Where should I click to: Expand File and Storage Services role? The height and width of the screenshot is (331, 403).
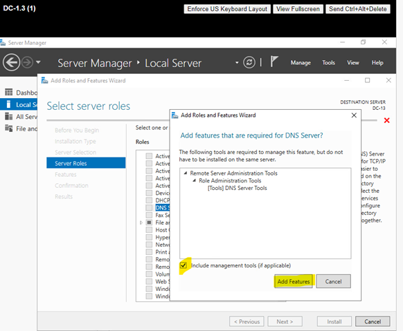point(141,223)
